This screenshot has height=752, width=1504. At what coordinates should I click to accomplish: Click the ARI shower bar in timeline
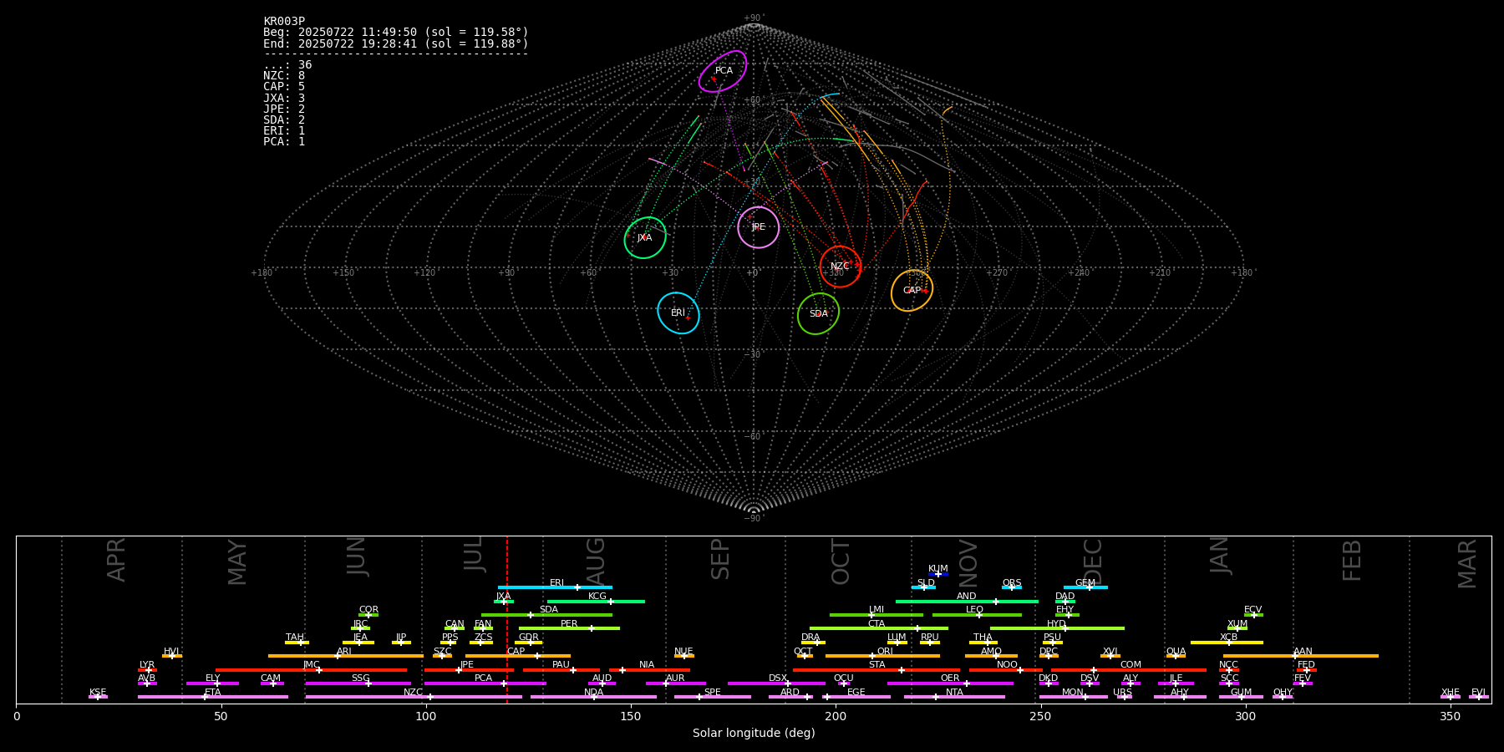pyautogui.click(x=346, y=656)
